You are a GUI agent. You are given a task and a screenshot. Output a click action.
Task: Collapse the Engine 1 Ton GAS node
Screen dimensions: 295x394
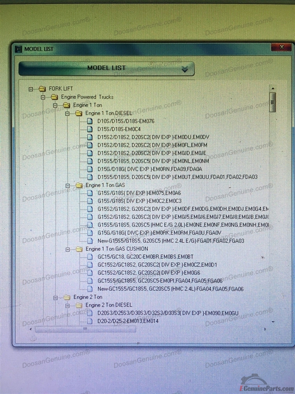67,185
